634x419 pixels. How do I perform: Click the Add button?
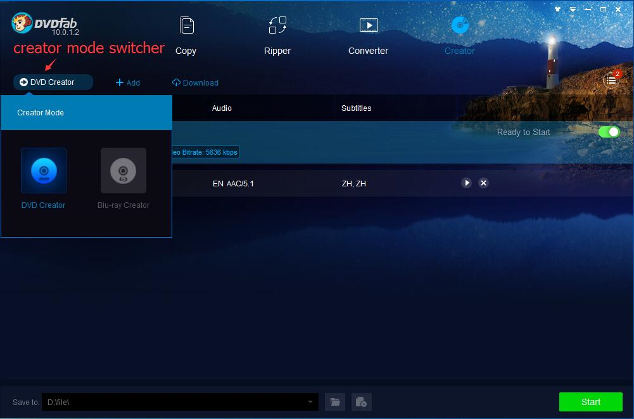pos(128,83)
